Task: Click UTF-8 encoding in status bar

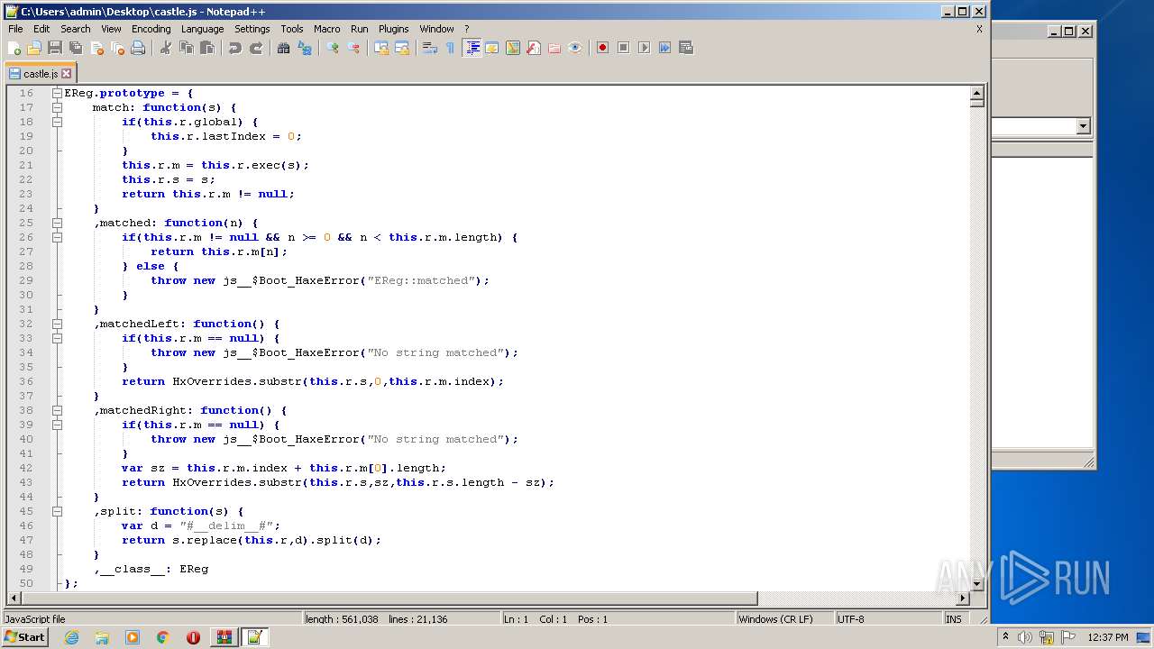Action: [851, 619]
